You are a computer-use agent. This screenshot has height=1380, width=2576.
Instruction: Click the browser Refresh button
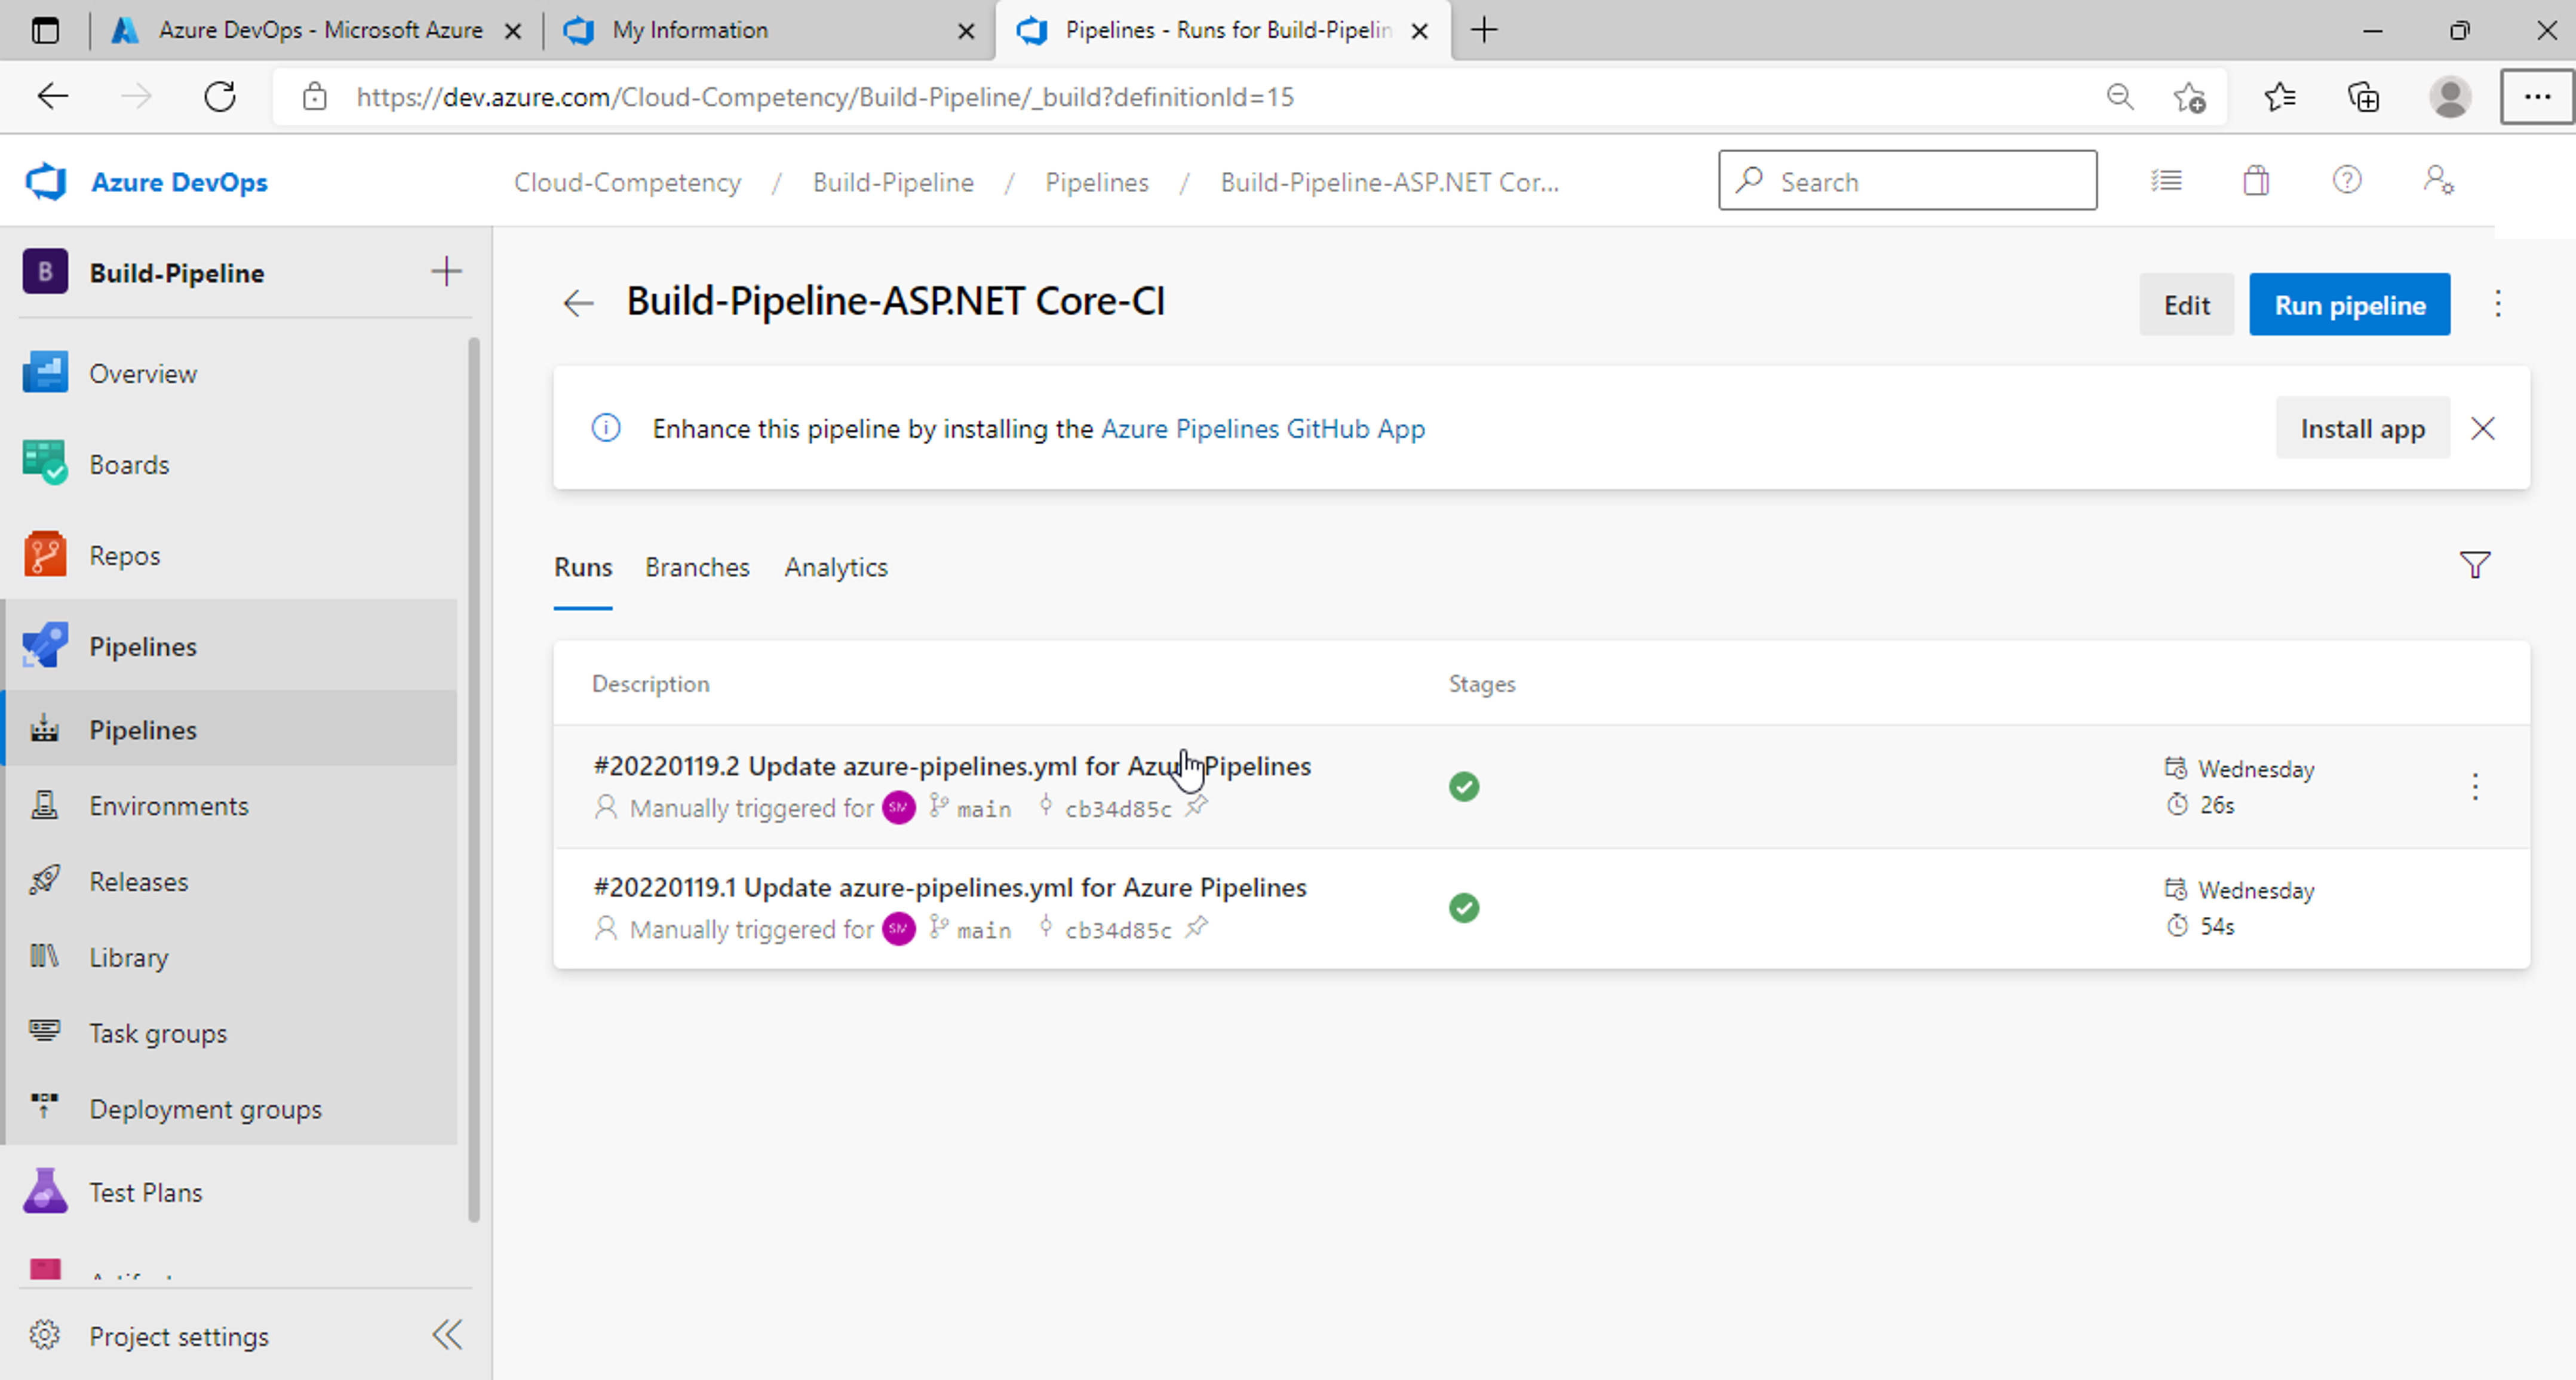tap(220, 96)
